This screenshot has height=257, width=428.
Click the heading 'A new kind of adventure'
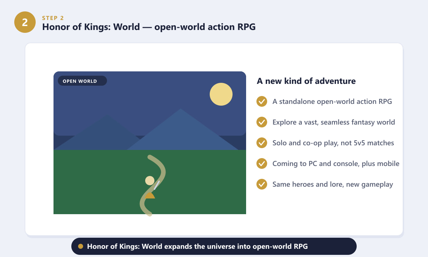306,81
